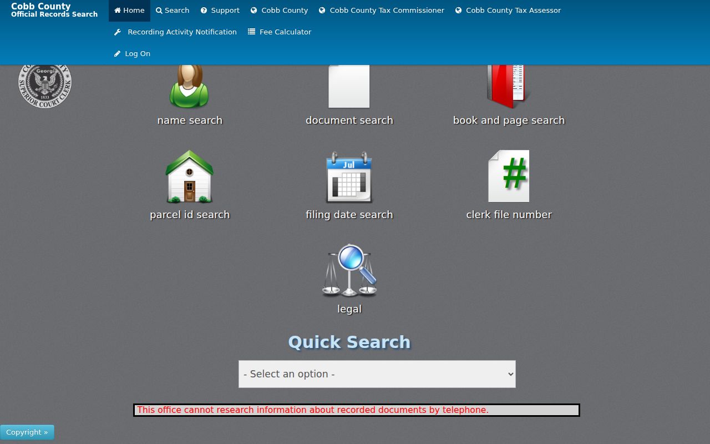Expand the Quick Search option dropdown

click(377, 374)
